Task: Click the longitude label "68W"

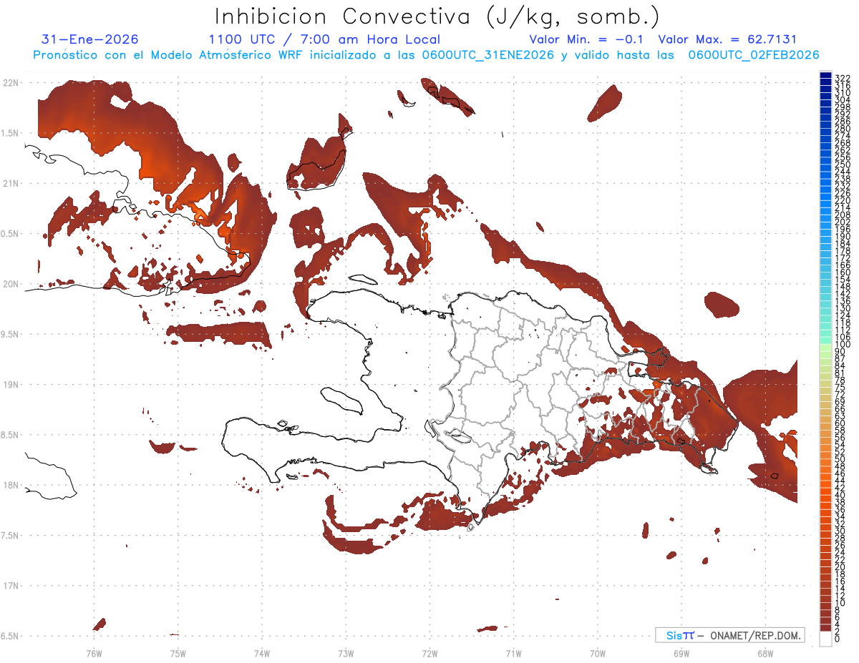Action: 765,653
